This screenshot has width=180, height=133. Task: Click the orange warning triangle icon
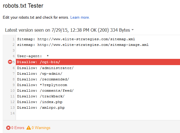[29, 128]
